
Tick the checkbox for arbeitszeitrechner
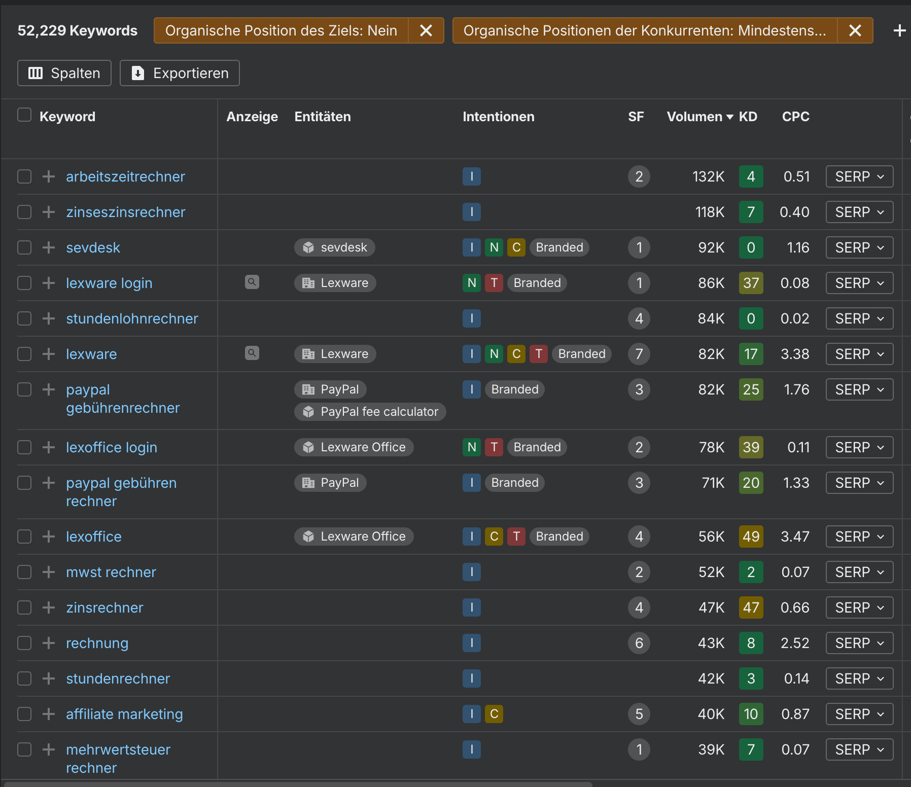point(24,176)
